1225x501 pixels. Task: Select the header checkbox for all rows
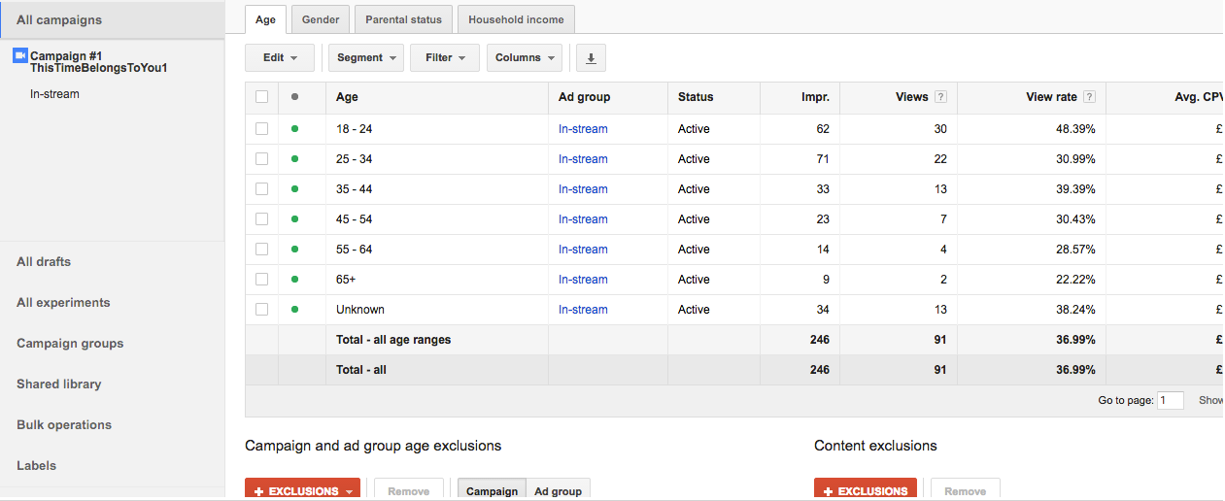coord(261,97)
